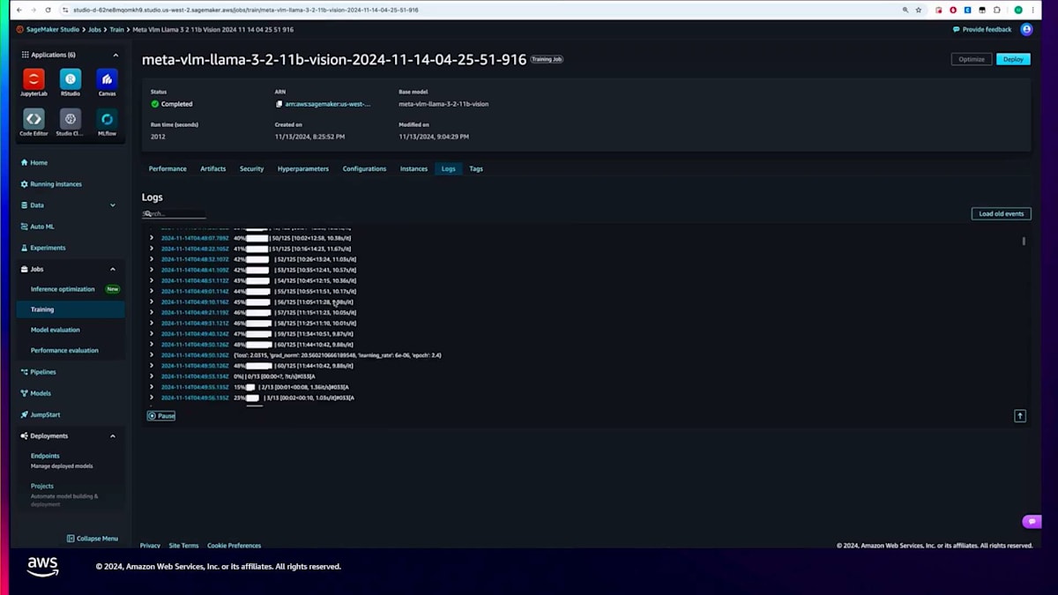Image resolution: width=1058 pixels, height=595 pixels.
Task: Click the logs panel vertical scrollbar
Action: (x=1024, y=241)
